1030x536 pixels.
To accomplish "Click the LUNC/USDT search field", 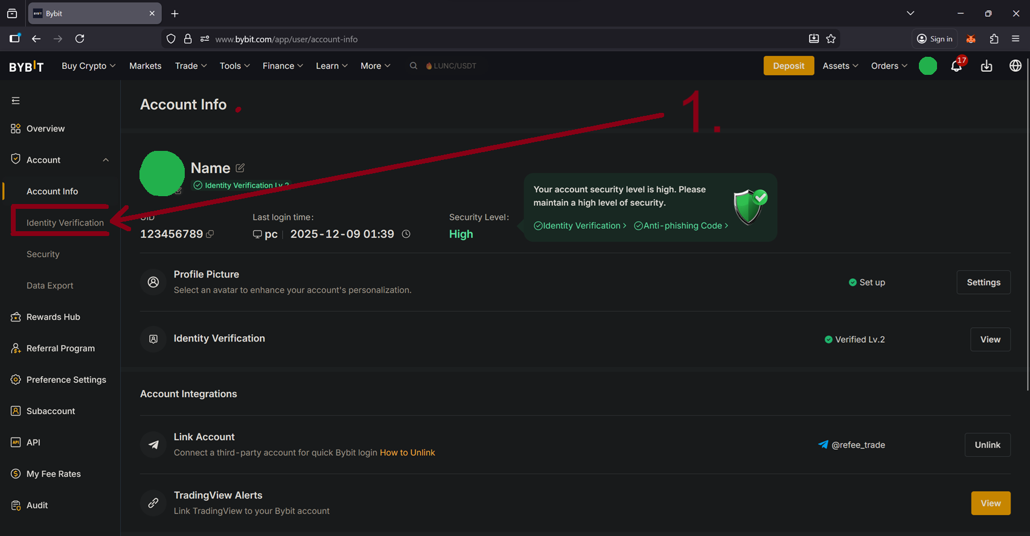I will point(452,66).
